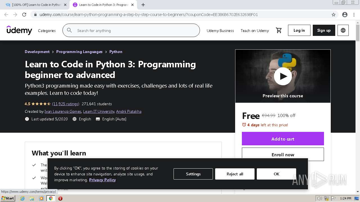
Task: Go to Python breadcrumb
Action: [116, 52]
